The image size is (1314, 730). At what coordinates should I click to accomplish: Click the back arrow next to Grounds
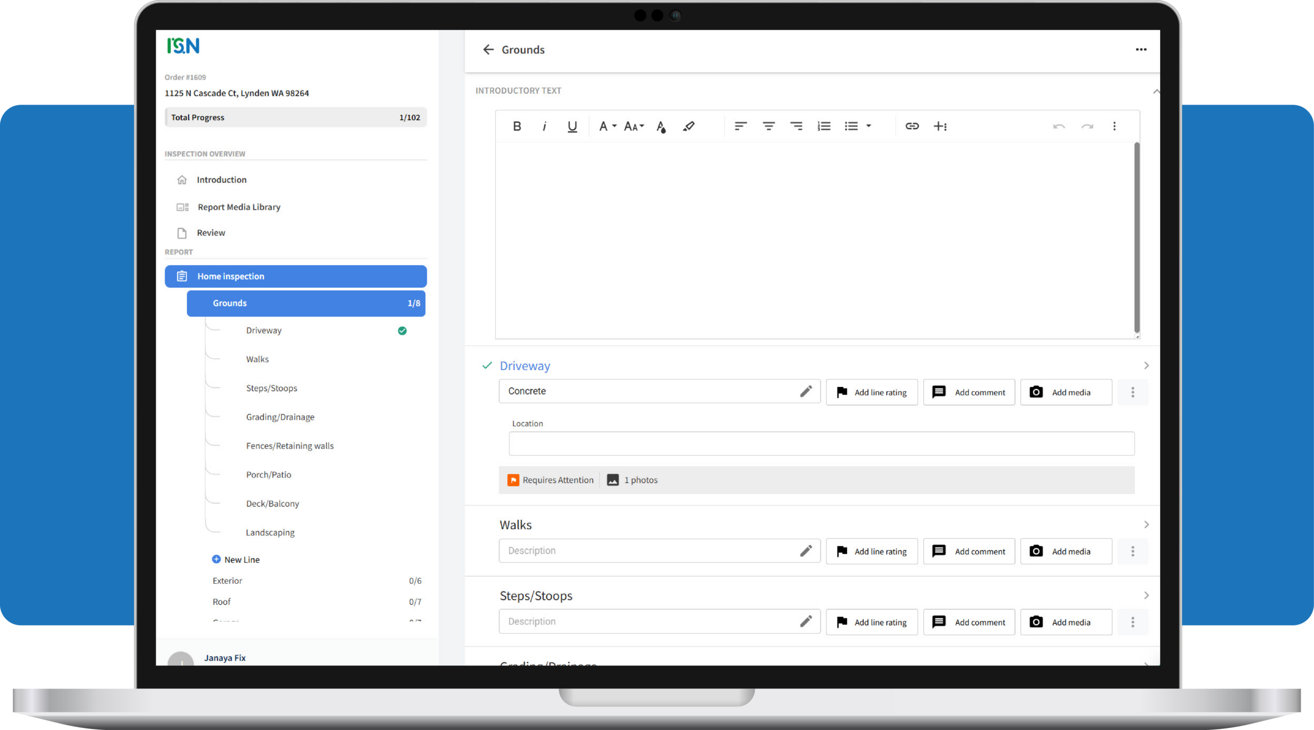[x=488, y=50]
